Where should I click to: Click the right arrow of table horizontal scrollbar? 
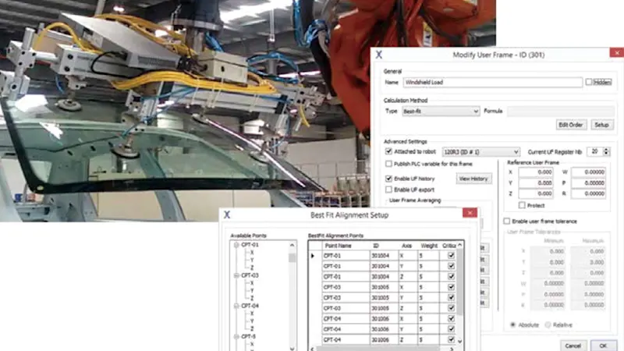coord(452,349)
